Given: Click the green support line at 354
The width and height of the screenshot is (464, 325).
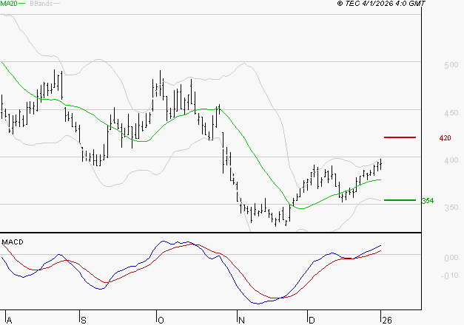Looking at the screenshot, I should tap(400, 200).
